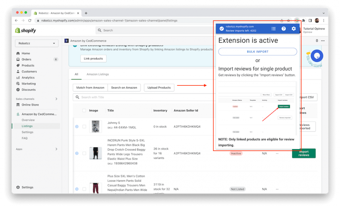Image resolution: width=340 pixels, height=209 pixels.
Task: Switch to the All tab
Action: pos(76,74)
